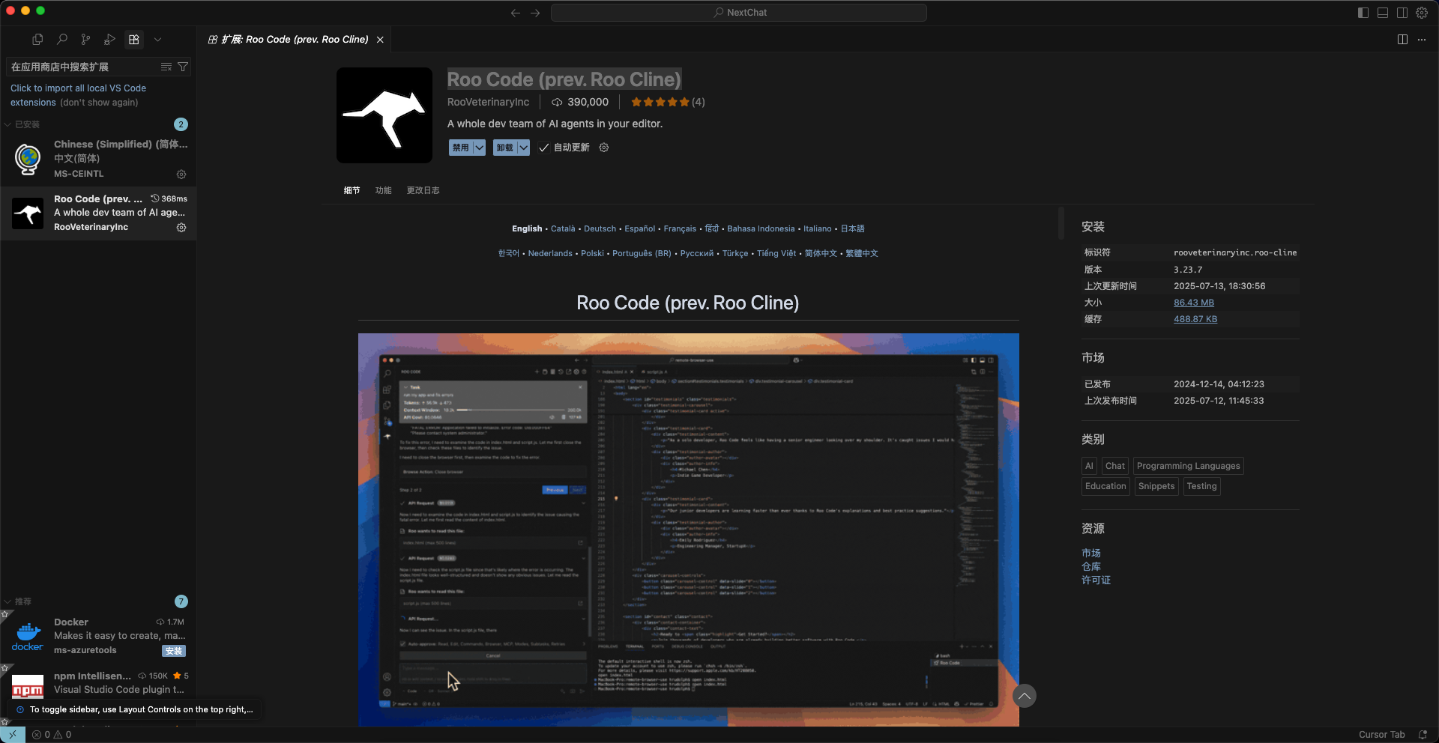Open the Explorer view icon
The image size is (1439, 743).
click(x=37, y=40)
